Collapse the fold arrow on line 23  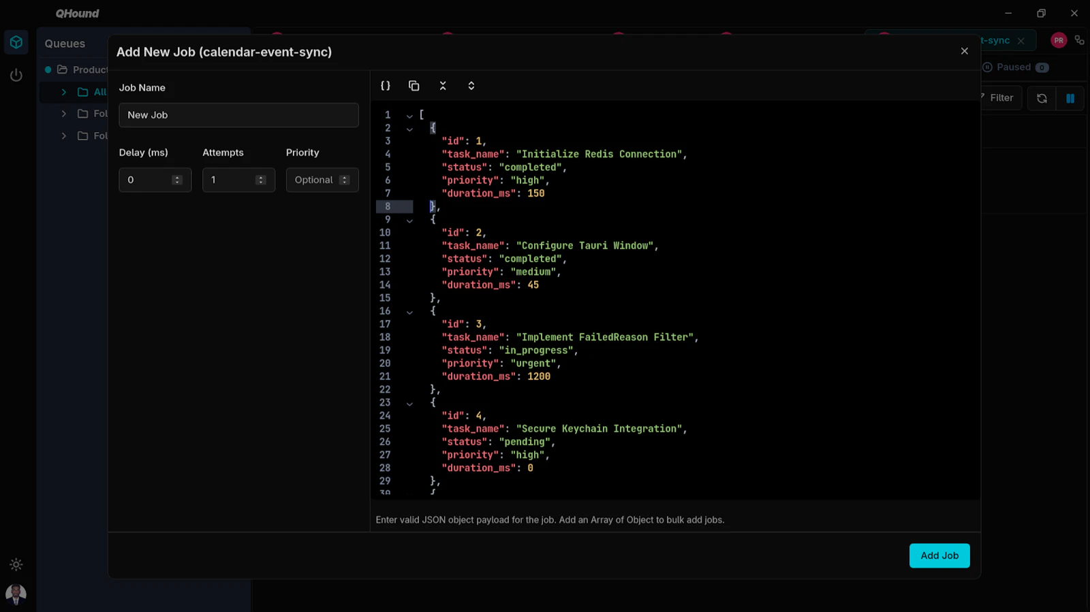click(409, 404)
